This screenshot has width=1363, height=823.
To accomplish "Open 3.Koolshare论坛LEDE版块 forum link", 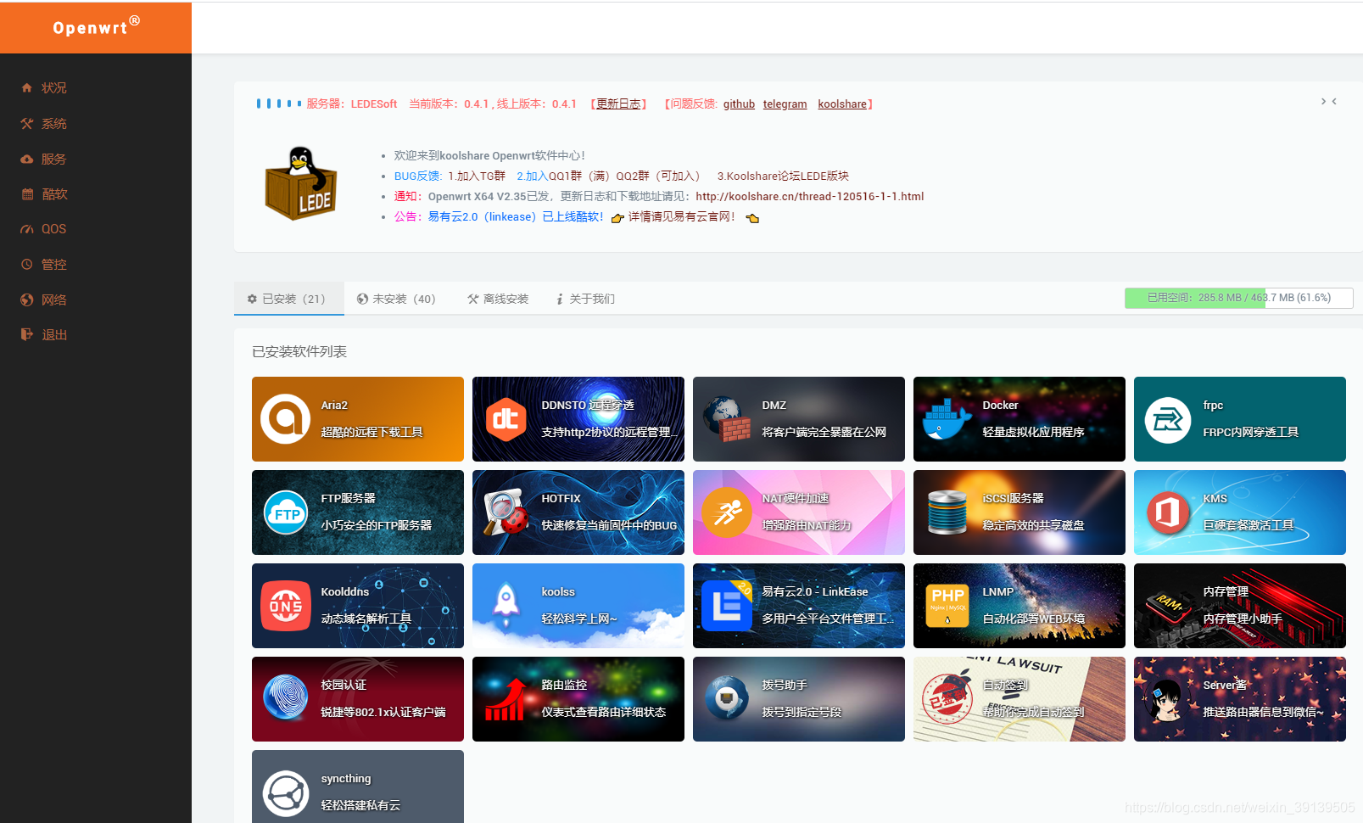I will pyautogui.click(x=783, y=176).
